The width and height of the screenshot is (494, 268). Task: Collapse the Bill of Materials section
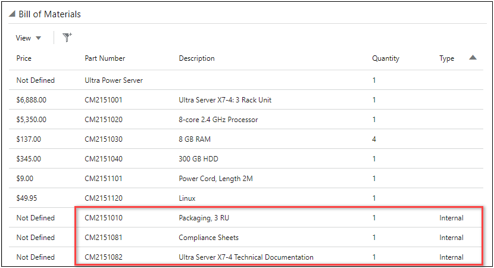(12, 14)
